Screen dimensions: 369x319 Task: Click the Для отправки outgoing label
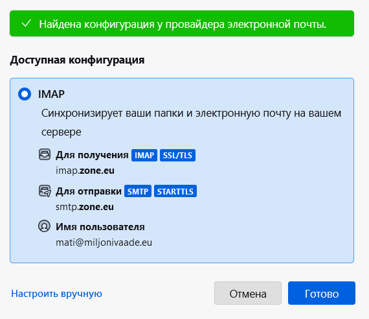[89, 191]
